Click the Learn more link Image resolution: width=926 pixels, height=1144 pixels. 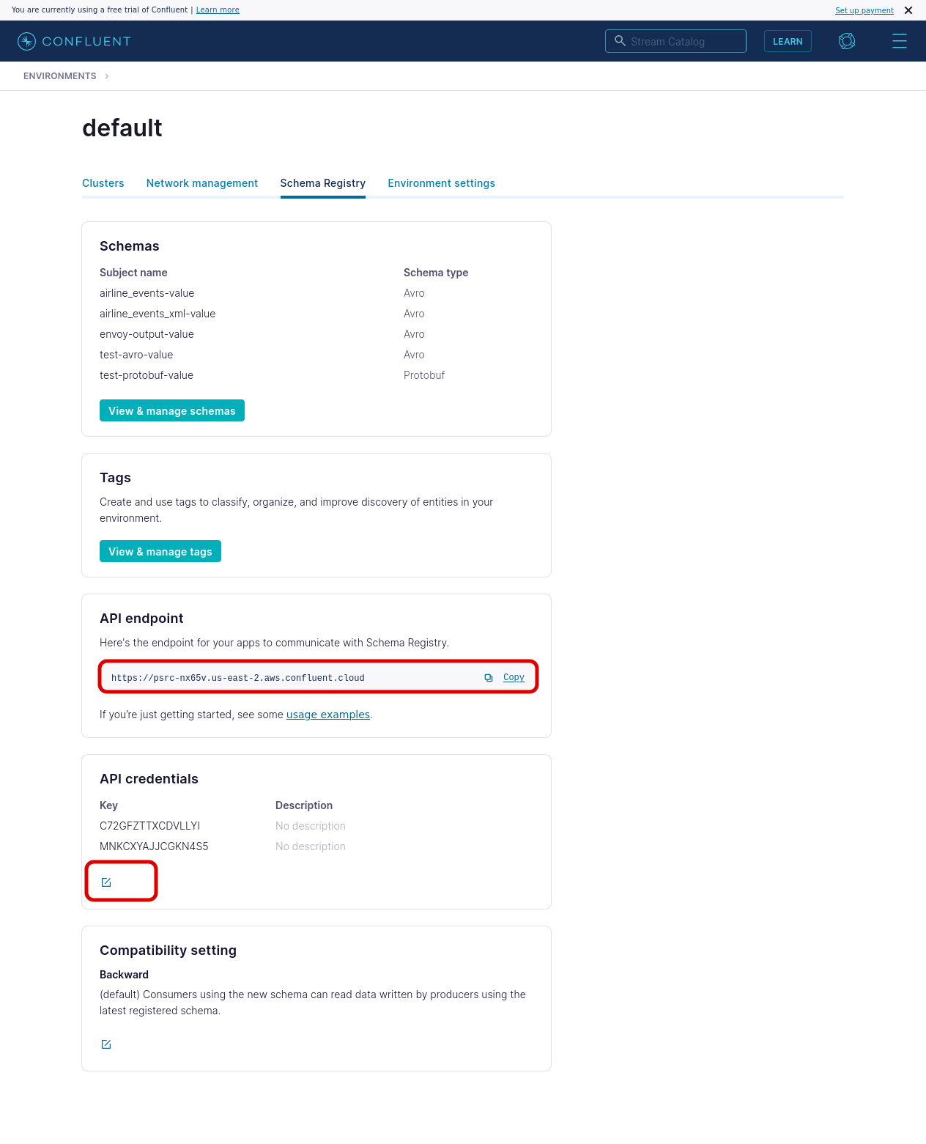pos(218,10)
